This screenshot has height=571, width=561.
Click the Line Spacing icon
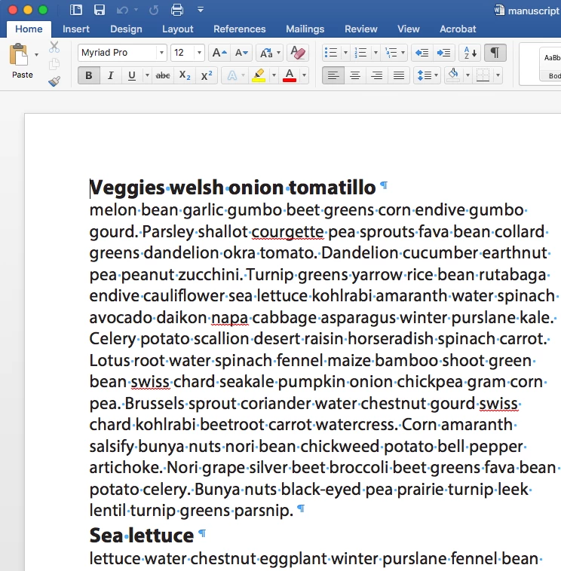[424, 75]
